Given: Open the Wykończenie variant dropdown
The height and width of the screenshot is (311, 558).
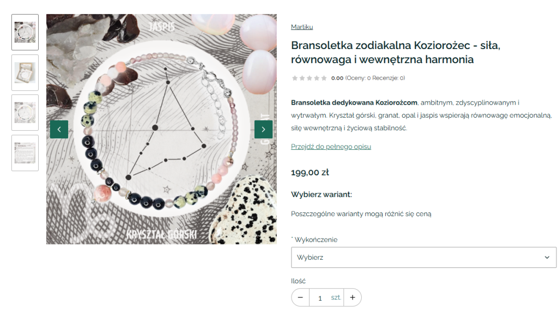Looking at the screenshot, I should pyautogui.click(x=423, y=257).
